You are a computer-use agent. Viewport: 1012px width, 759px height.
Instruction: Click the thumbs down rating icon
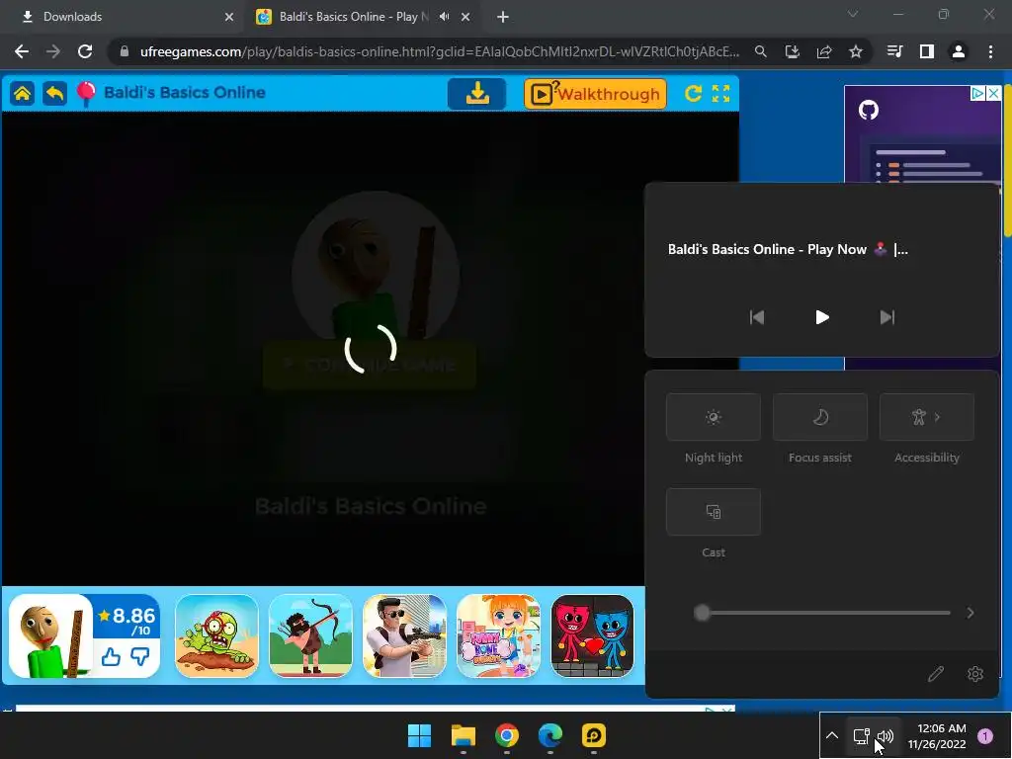click(140, 657)
